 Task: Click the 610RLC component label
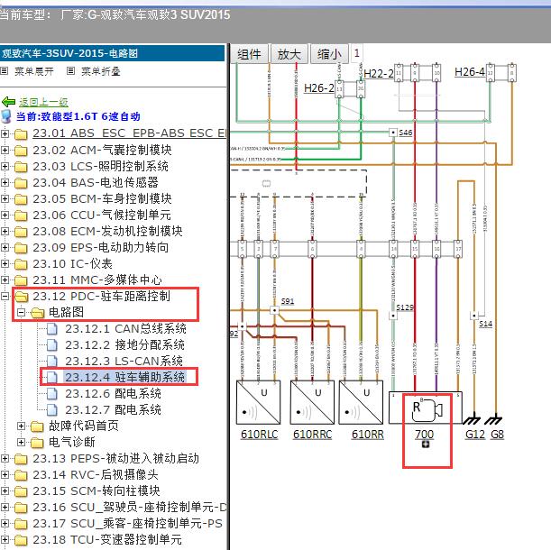(x=259, y=435)
